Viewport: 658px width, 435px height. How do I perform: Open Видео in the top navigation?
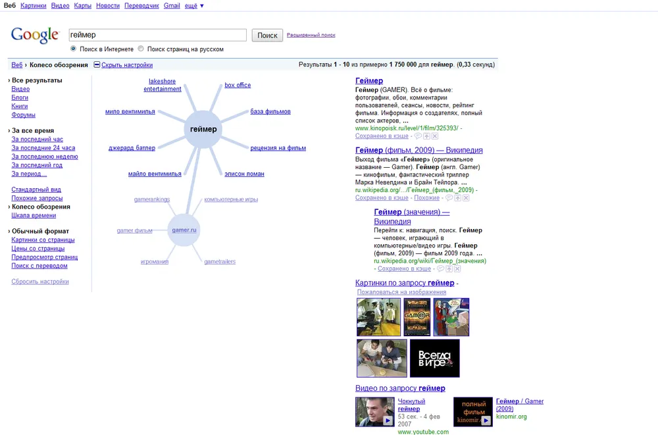[60, 6]
